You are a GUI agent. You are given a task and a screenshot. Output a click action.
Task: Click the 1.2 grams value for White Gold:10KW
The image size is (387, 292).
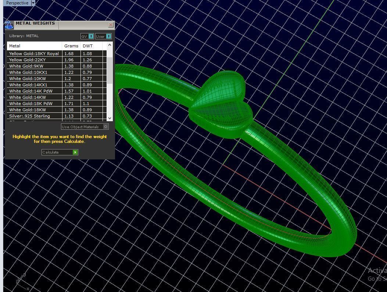68,79
